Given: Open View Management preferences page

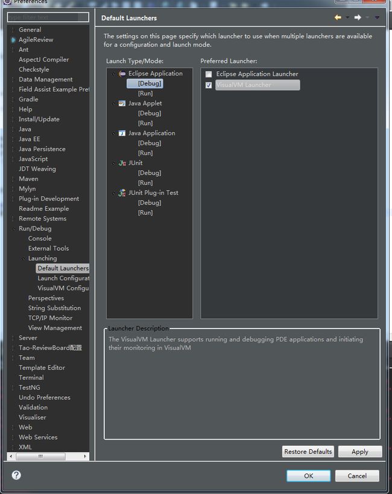Looking at the screenshot, I should coord(55,328).
